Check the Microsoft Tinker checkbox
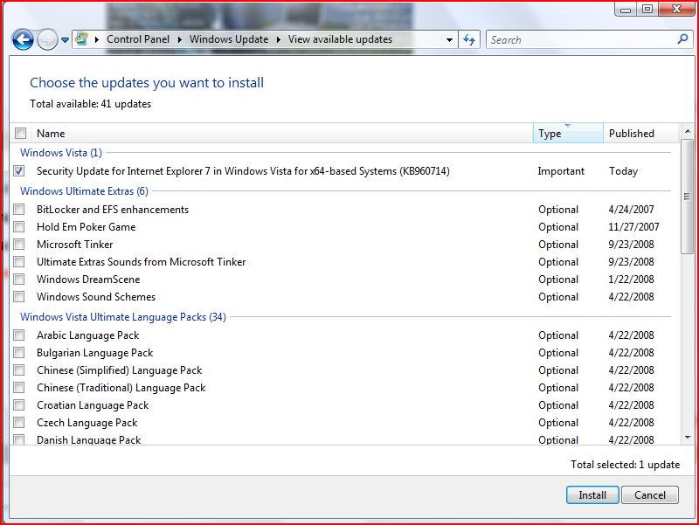This screenshot has height=525, width=699. tap(19, 245)
